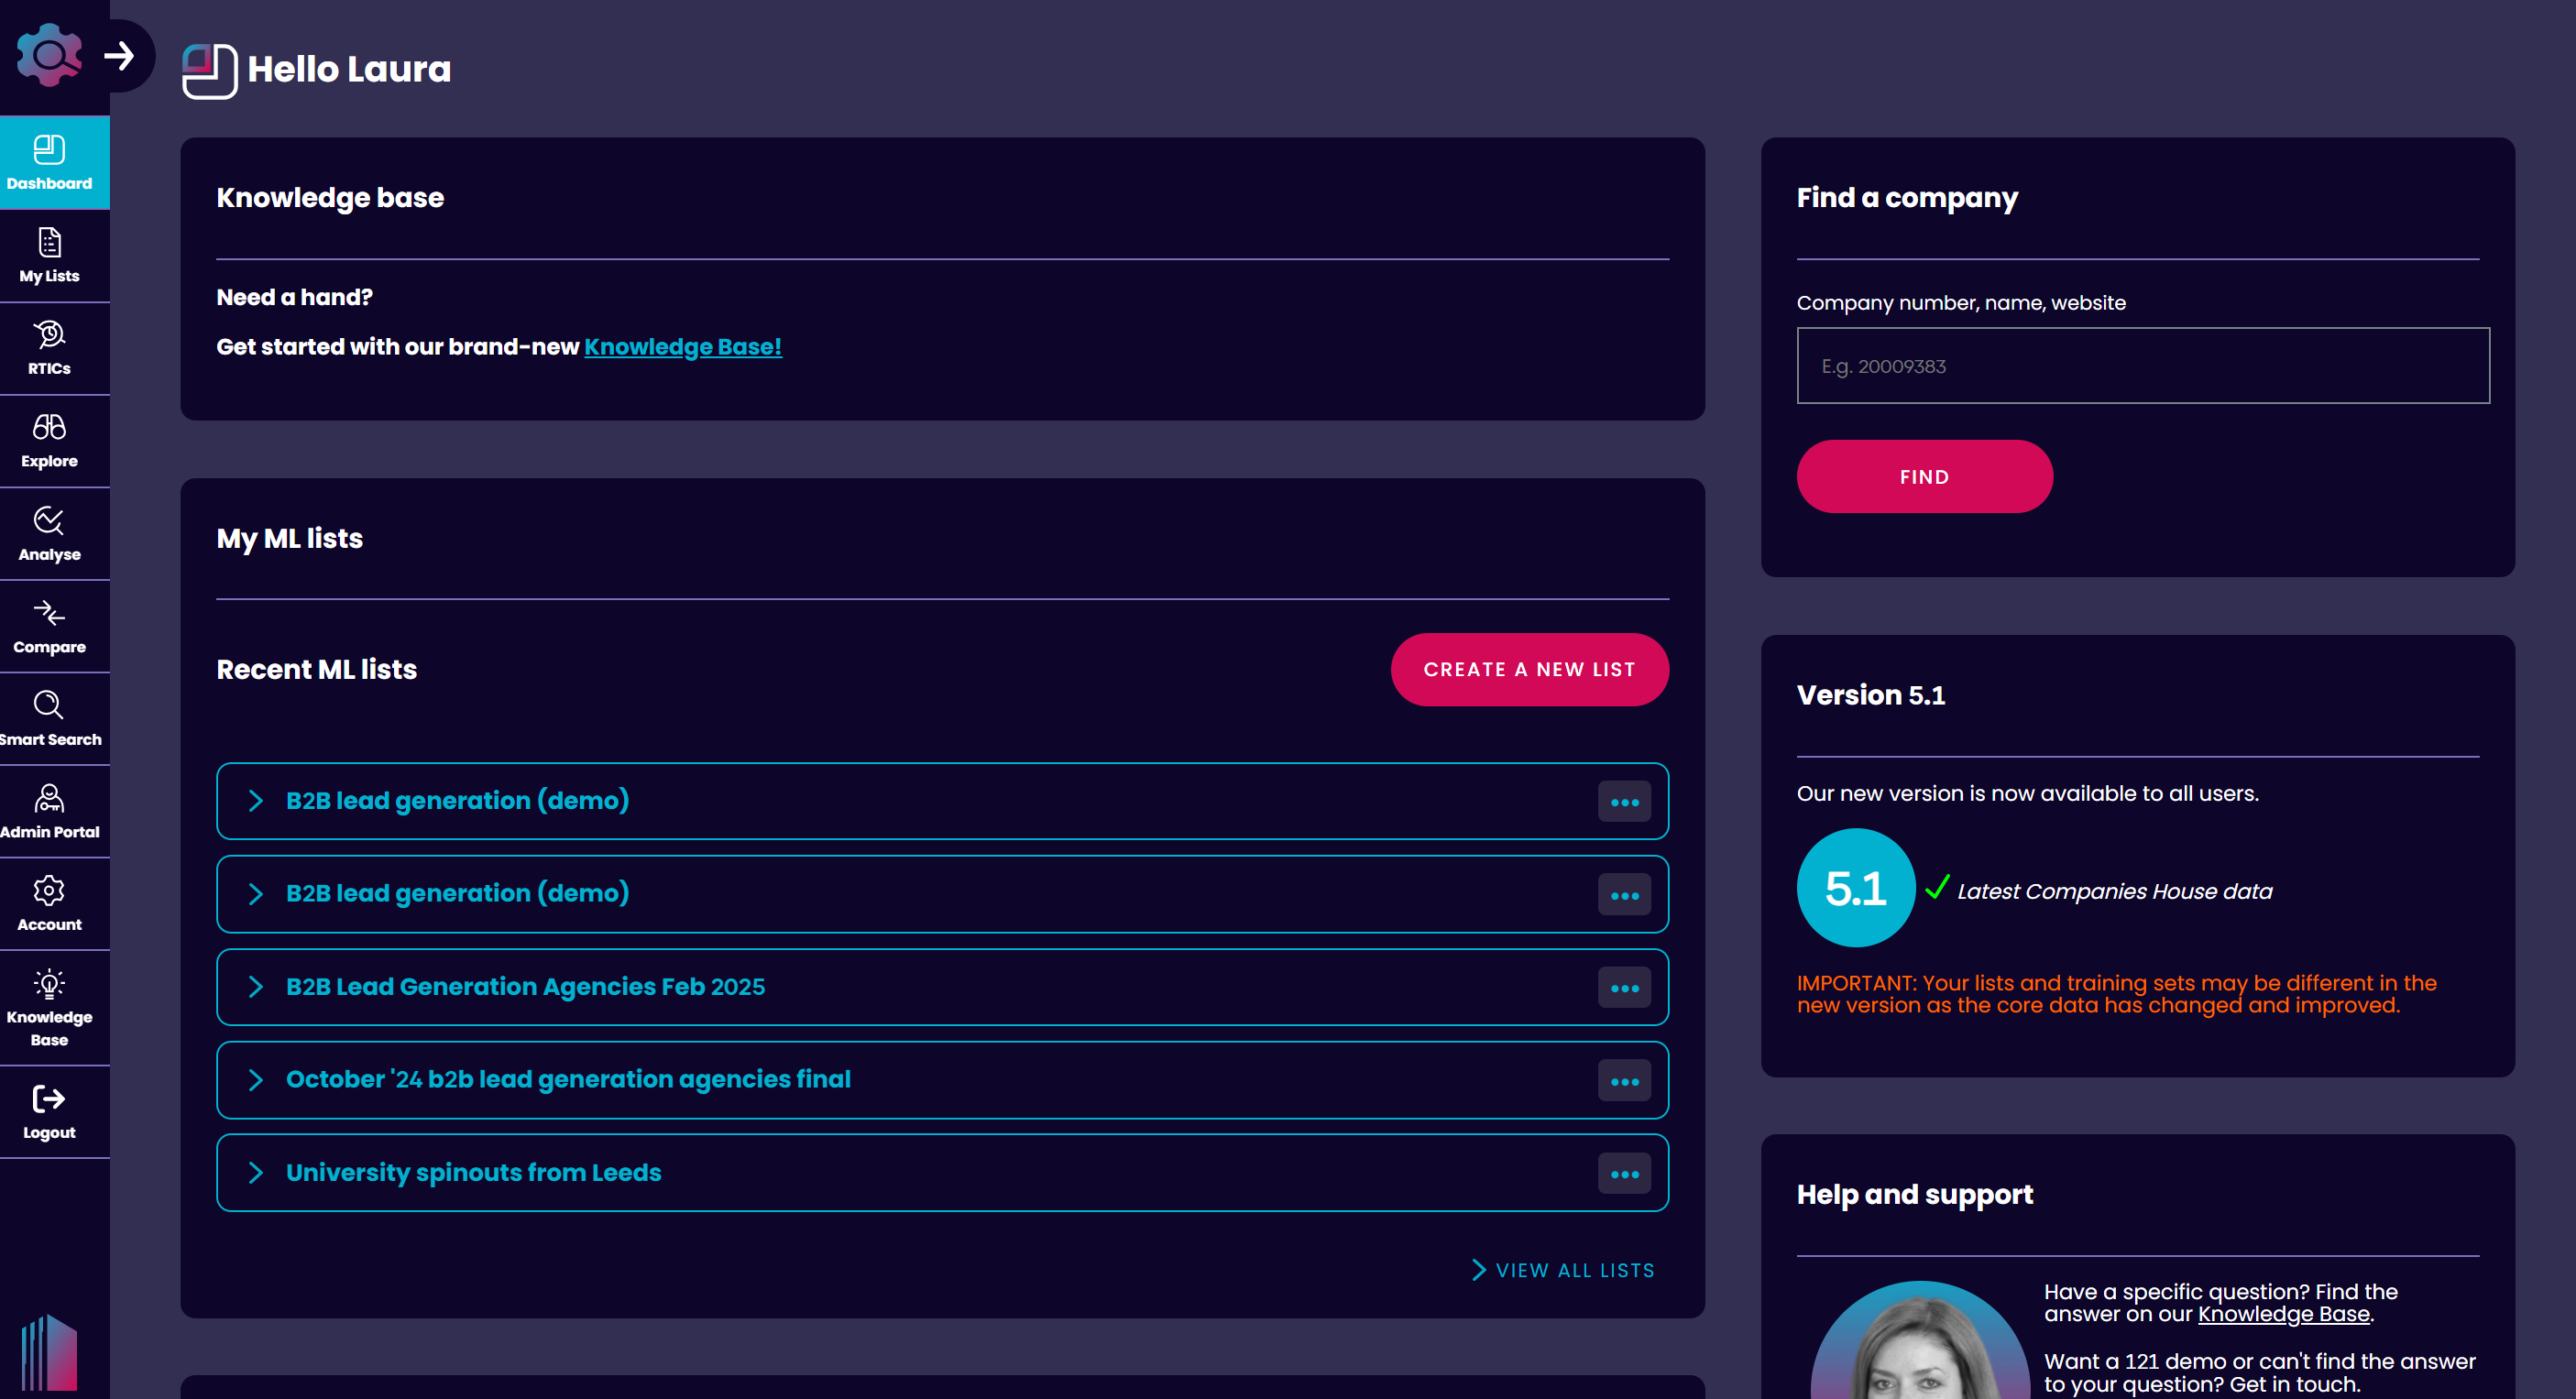Click the Find button
Viewport: 2576px width, 1399px height.
pos(1924,477)
